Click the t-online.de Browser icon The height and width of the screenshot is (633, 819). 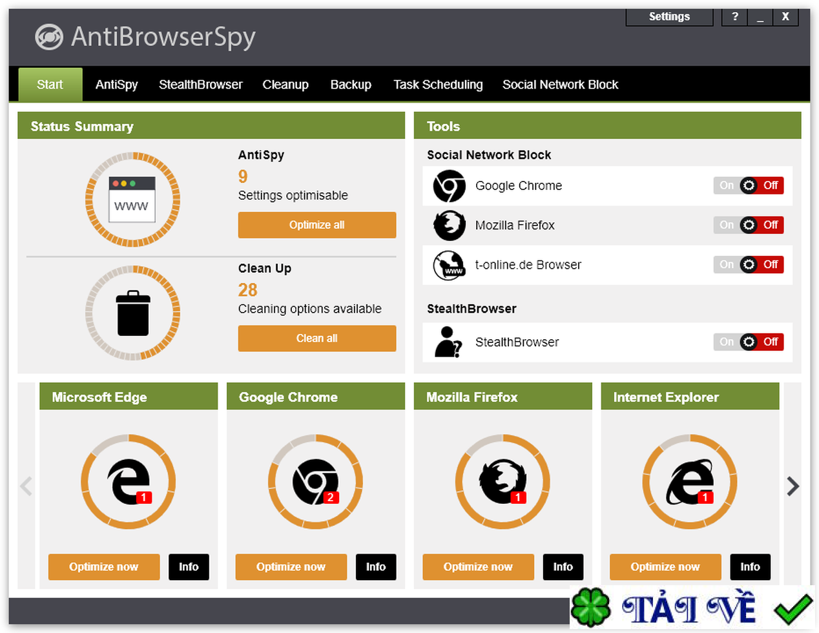449,265
